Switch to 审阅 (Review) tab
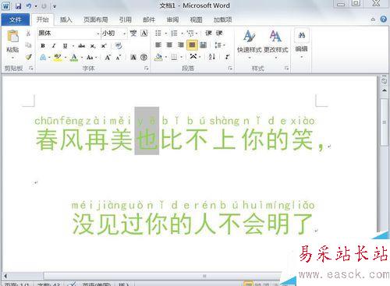 coord(172,19)
